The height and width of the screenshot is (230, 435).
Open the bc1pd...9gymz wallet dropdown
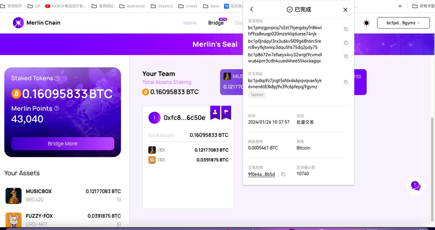pyautogui.click(x=403, y=23)
